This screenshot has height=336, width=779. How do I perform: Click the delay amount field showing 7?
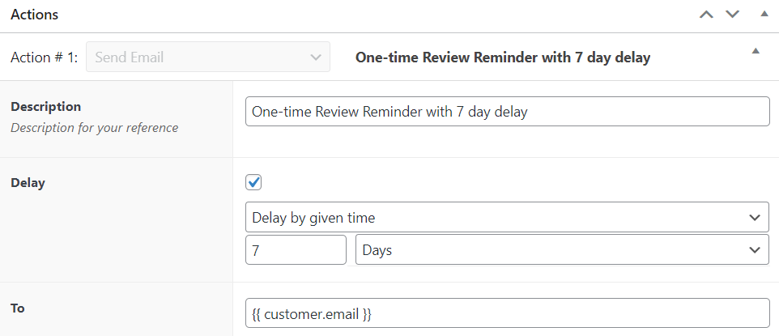coord(296,250)
